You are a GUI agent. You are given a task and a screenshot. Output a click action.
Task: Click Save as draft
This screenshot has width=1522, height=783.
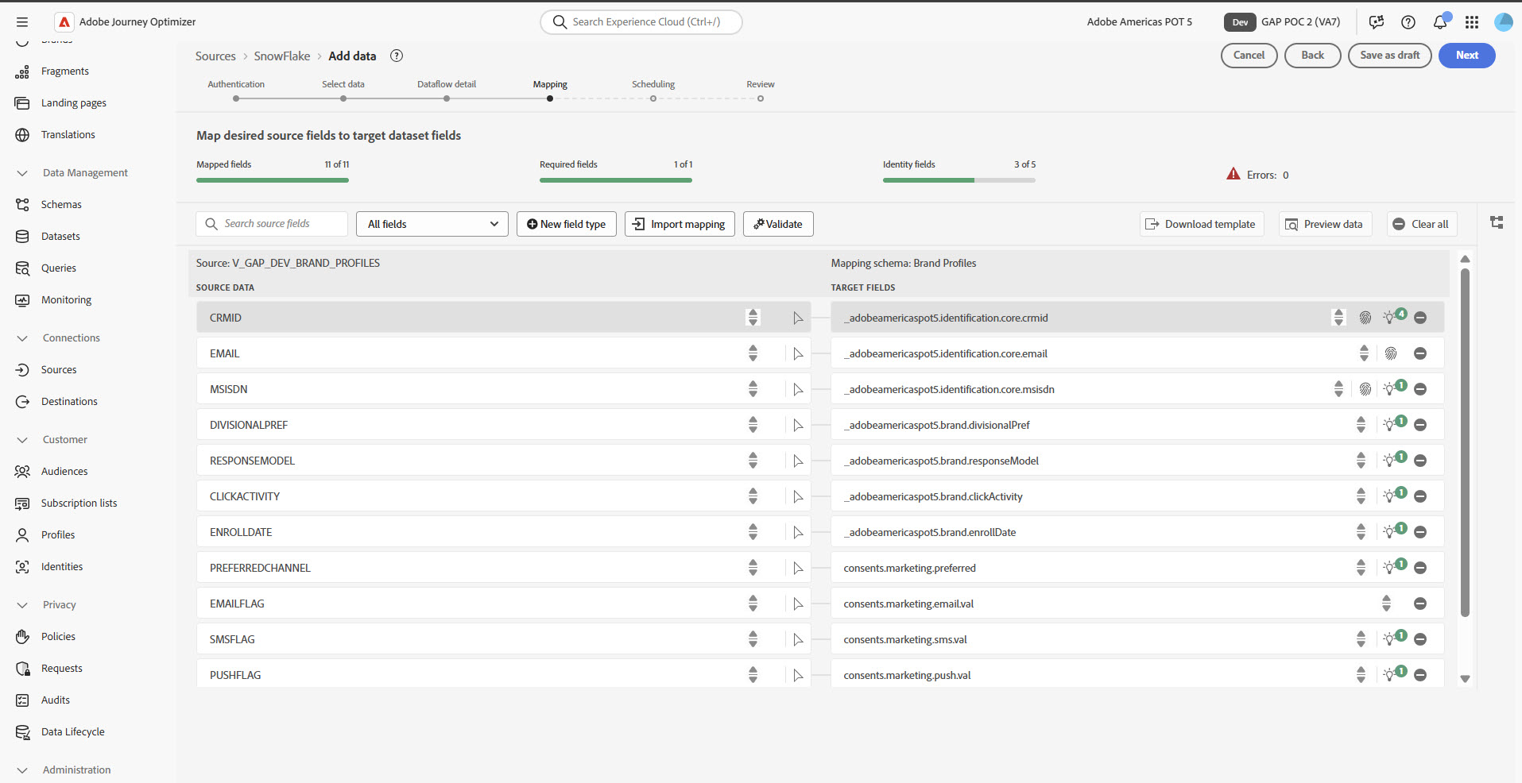1390,56
